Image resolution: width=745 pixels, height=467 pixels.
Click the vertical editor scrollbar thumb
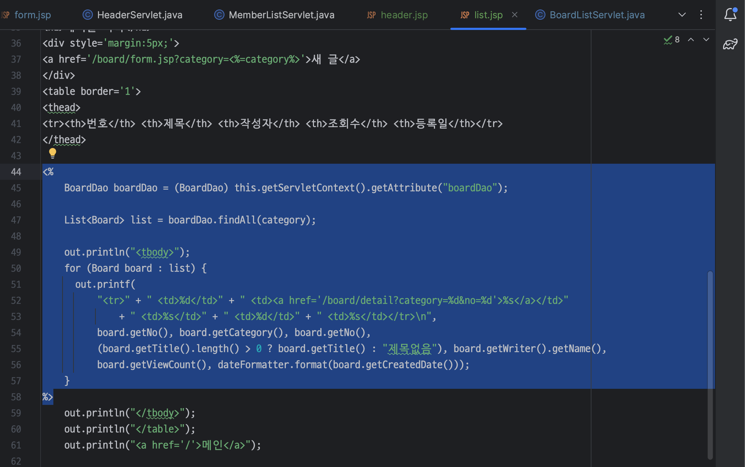click(x=710, y=365)
